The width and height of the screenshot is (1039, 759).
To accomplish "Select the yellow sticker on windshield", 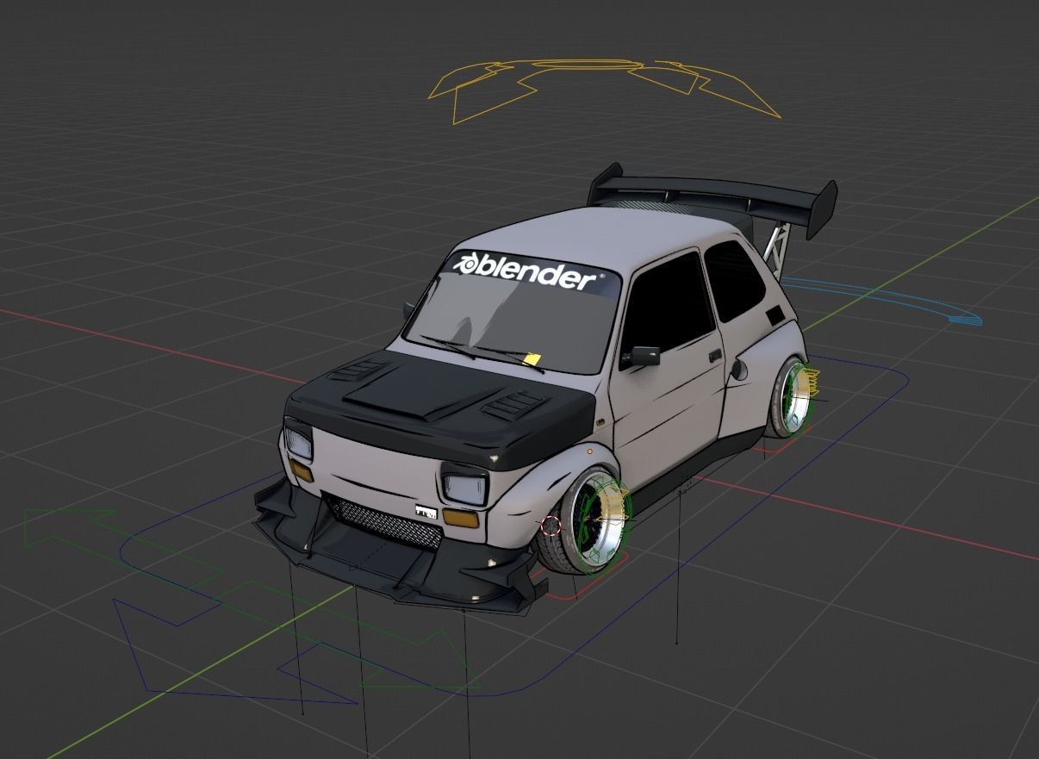I will 532,358.
